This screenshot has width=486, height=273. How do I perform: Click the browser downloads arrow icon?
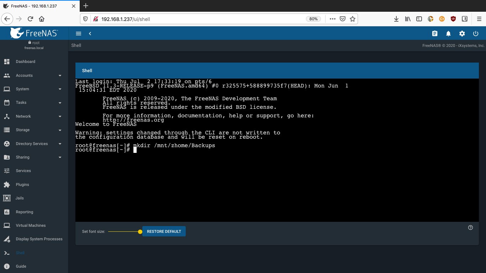click(396, 19)
